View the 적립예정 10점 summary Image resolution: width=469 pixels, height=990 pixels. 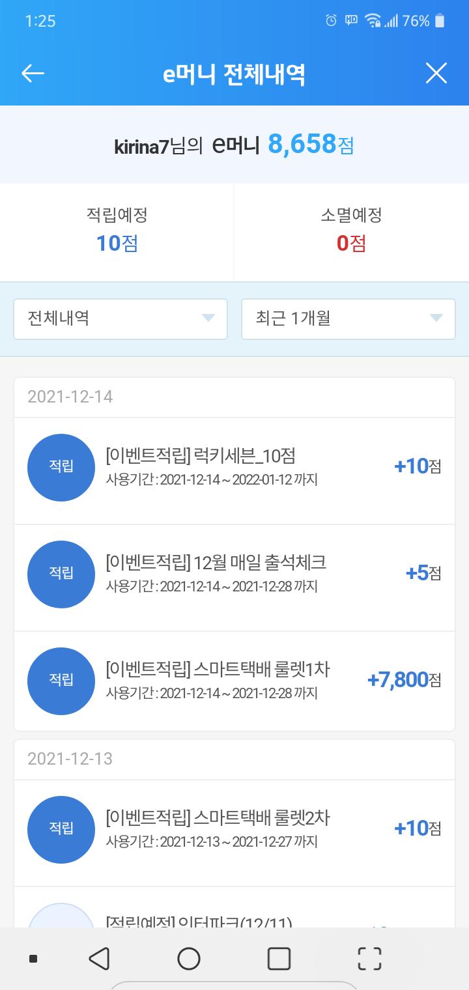click(117, 231)
